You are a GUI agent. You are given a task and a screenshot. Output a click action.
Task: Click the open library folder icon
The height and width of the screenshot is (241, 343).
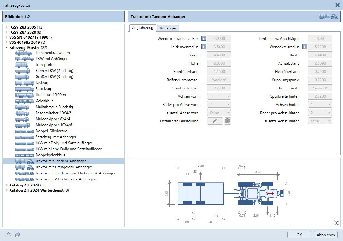click(8, 235)
